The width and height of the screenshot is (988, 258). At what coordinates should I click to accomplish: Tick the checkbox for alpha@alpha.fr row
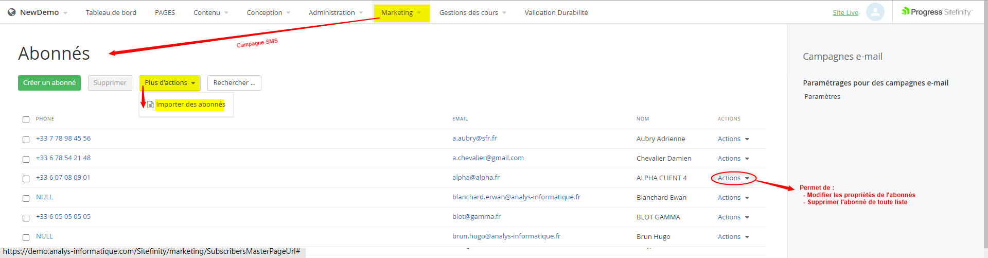[26, 179]
